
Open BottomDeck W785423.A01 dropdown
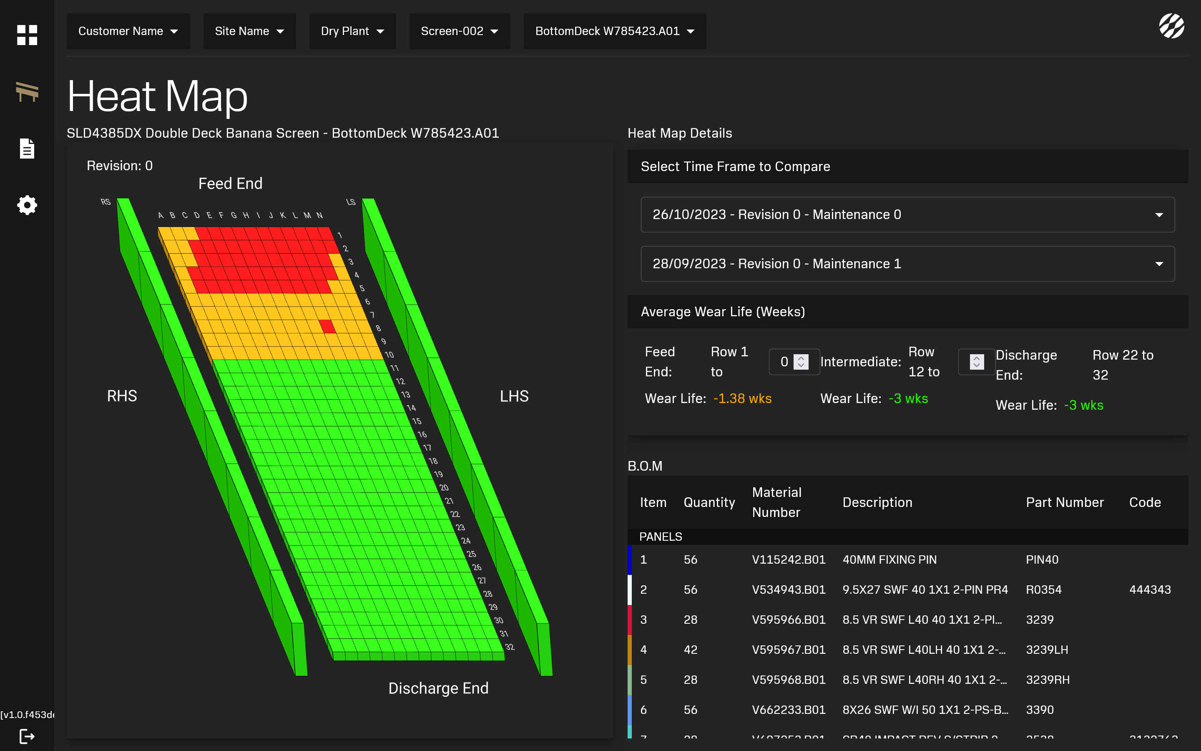tap(614, 31)
